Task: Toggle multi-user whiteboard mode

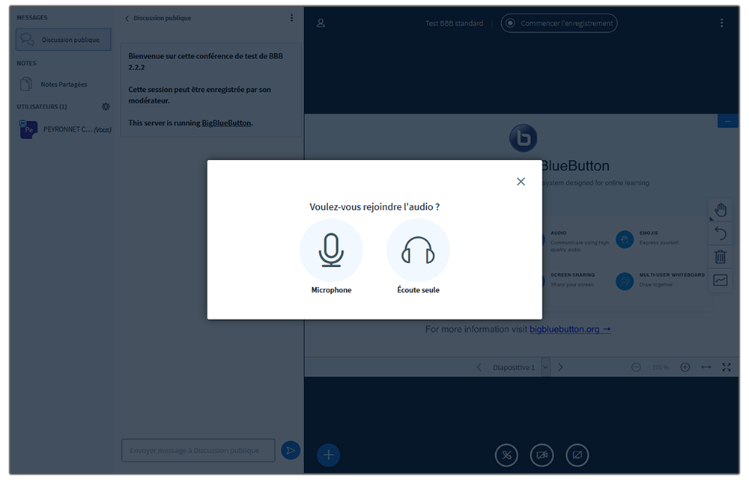Action: tap(720, 280)
